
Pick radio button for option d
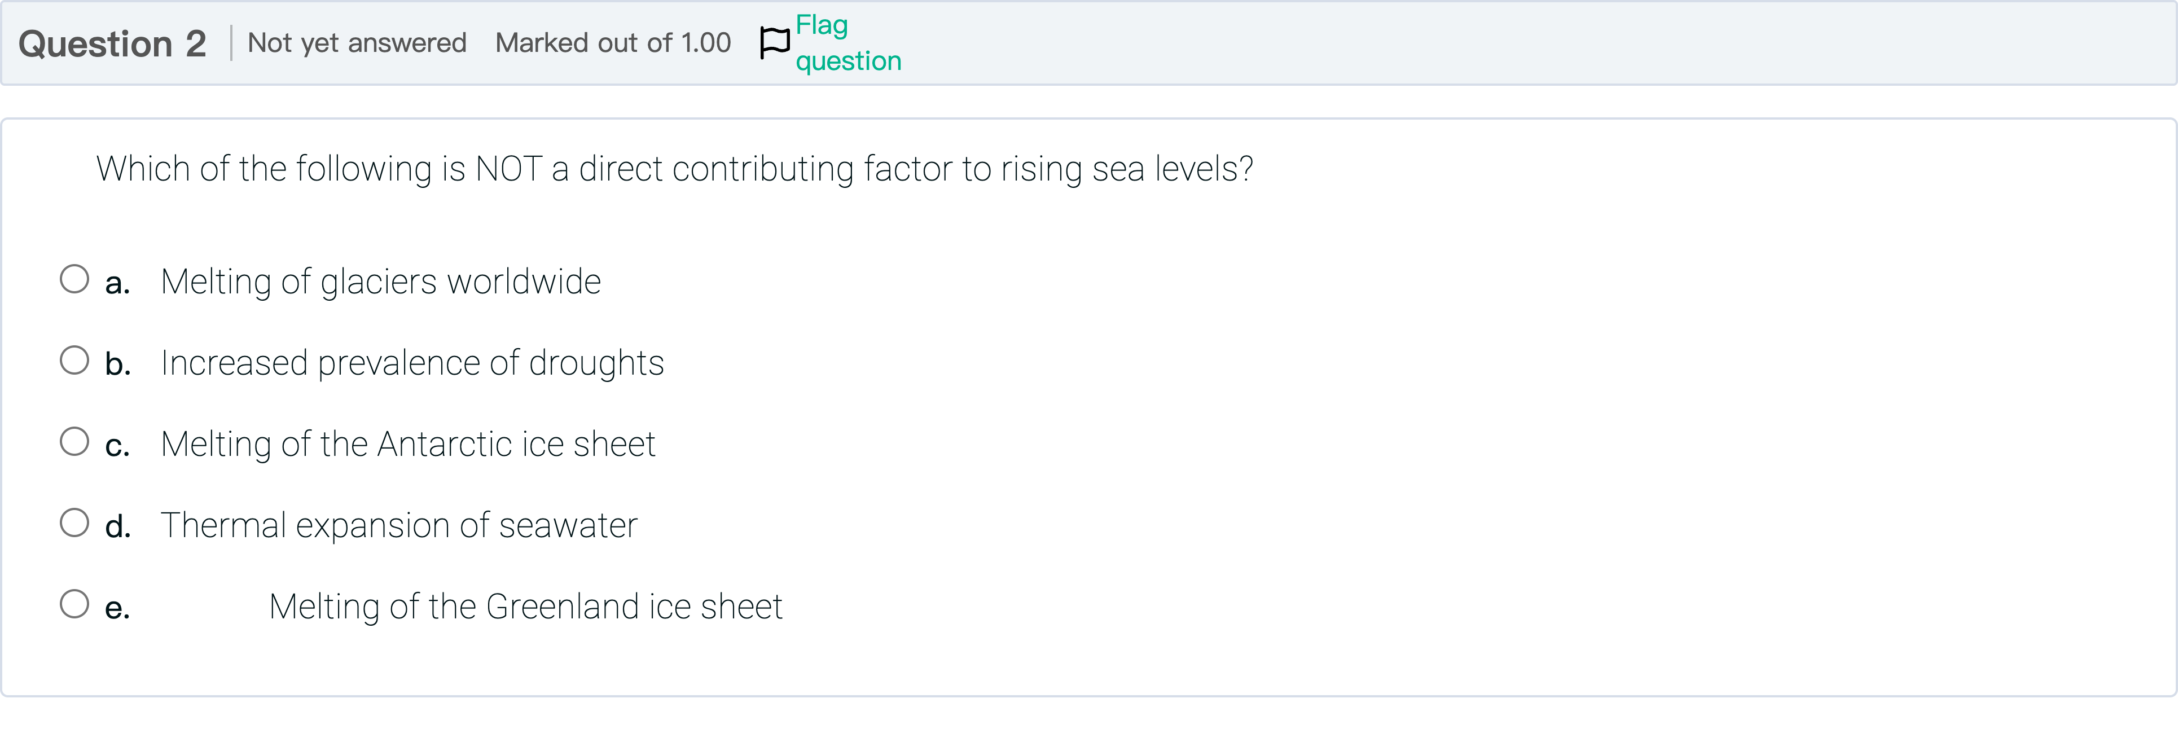pos(74,522)
